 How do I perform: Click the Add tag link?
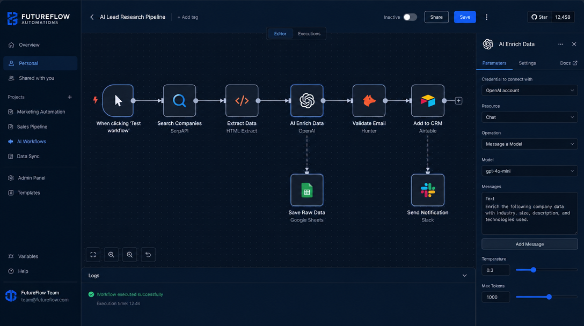188,17
